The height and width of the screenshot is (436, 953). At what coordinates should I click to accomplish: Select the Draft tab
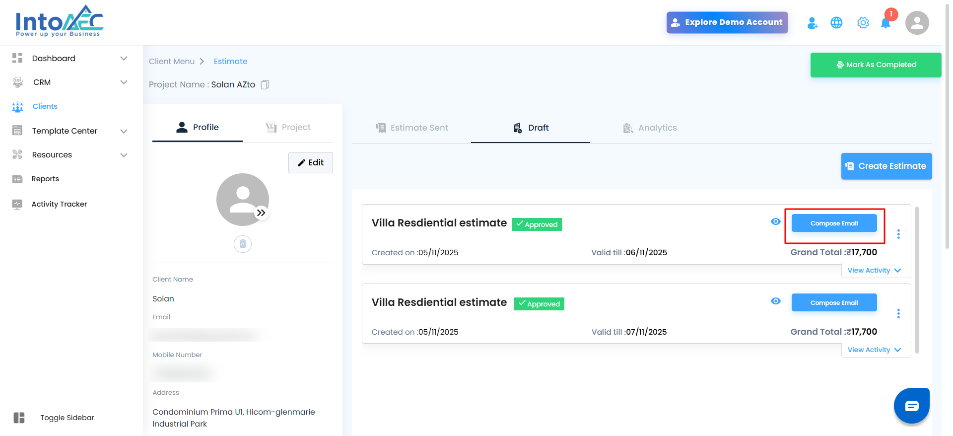(531, 128)
